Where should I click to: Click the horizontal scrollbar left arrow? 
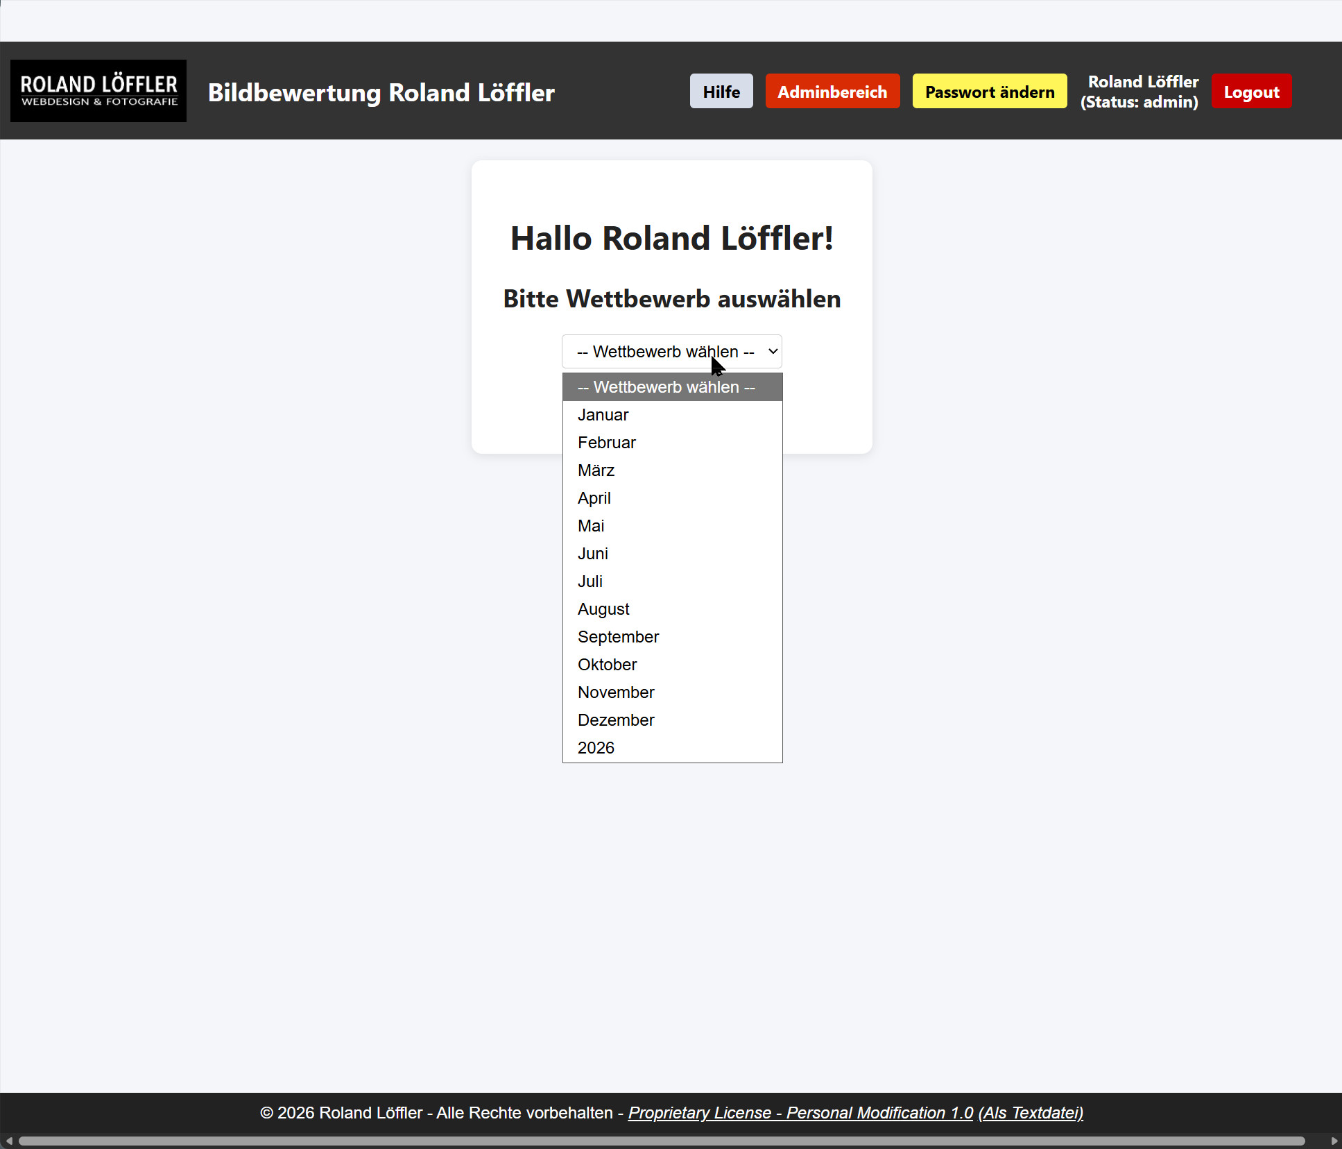tap(8, 1141)
